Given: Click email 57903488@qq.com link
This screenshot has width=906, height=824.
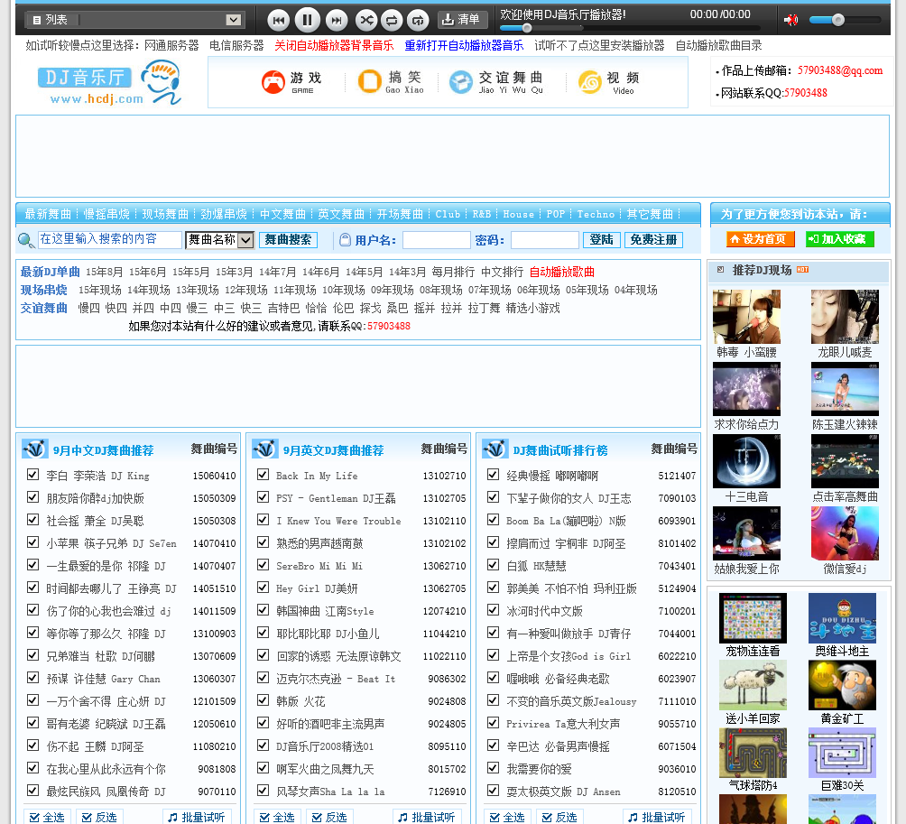Looking at the screenshot, I should click(x=840, y=70).
